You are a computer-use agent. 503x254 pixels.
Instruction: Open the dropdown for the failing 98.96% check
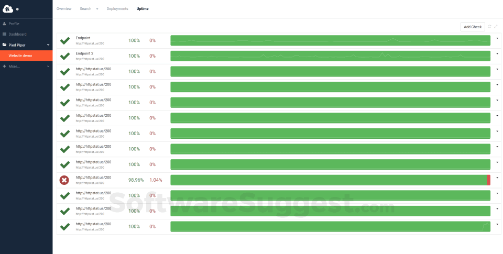497,178
